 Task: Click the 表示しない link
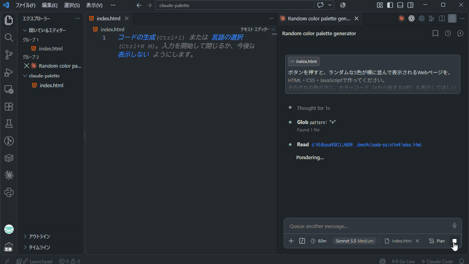[133, 54]
